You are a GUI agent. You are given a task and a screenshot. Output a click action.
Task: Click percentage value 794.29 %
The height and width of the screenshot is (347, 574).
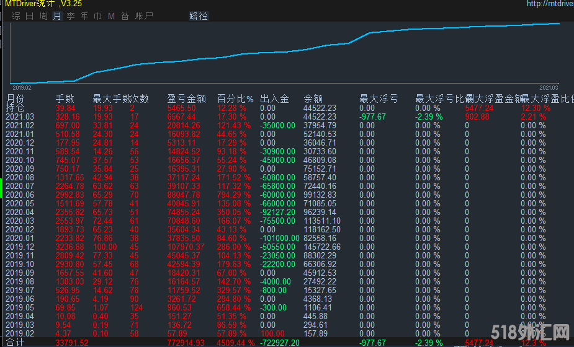234,195
